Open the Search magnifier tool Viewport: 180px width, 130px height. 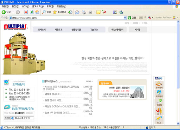[x=46, y=12]
